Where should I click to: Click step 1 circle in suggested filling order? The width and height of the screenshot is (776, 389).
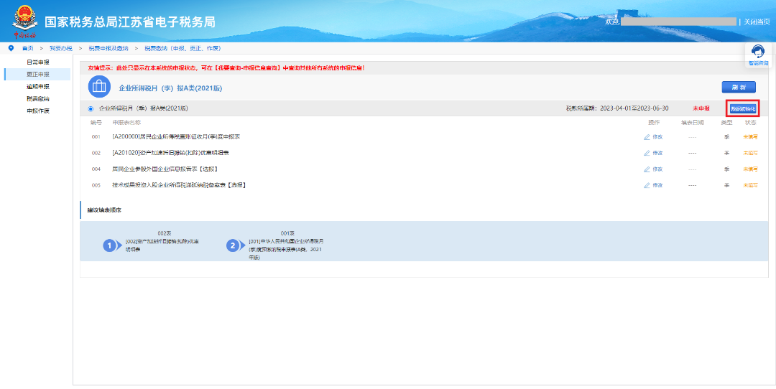[110, 245]
